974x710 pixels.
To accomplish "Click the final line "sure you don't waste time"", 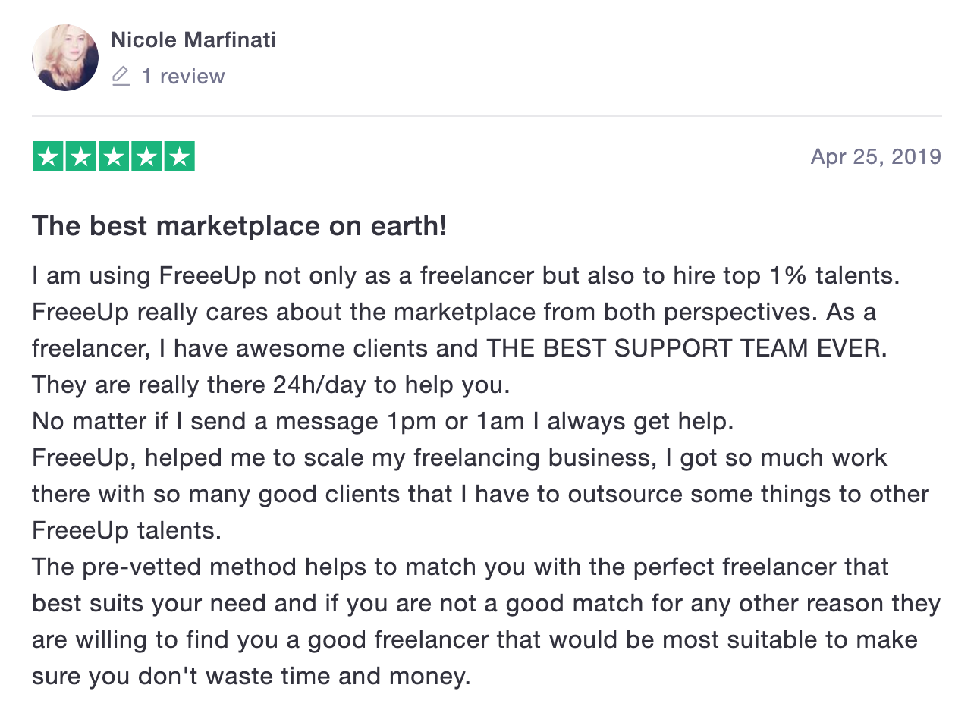I will [251, 676].
